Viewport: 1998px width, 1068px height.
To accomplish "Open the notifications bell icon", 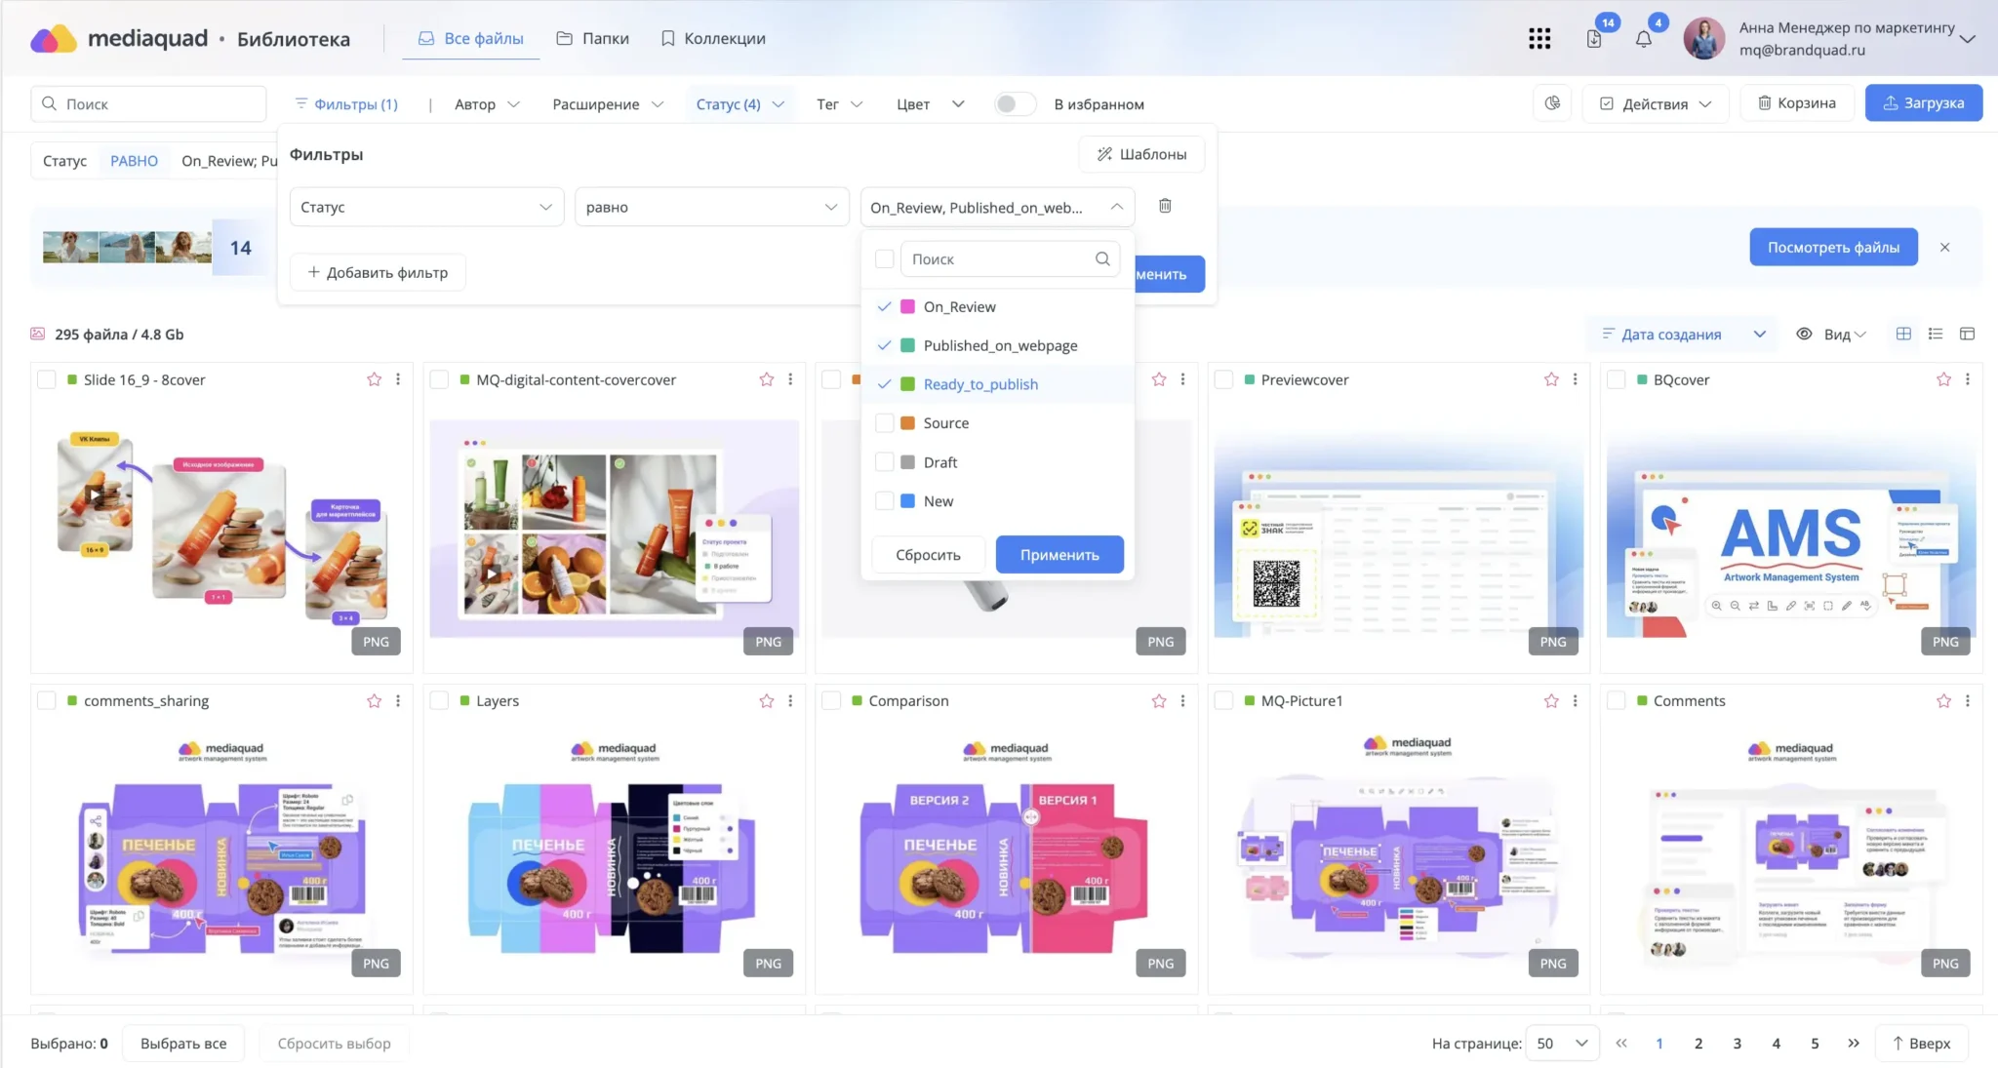I will pyautogui.click(x=1644, y=39).
